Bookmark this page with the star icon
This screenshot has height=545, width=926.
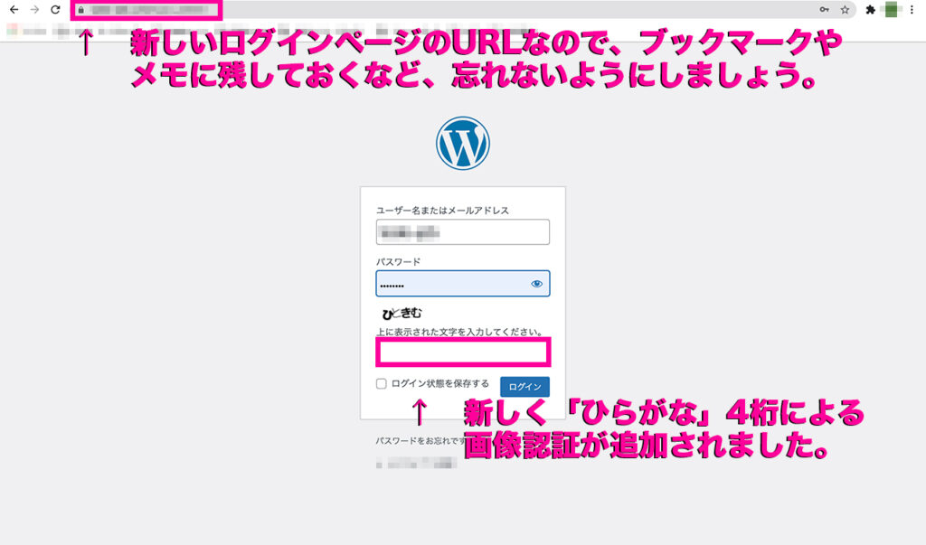[x=846, y=9]
